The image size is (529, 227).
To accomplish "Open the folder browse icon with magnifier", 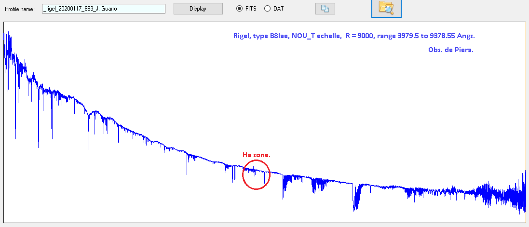I will (386, 8).
